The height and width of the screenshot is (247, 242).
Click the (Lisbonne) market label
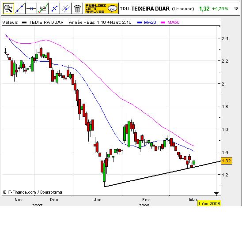(x=183, y=9)
